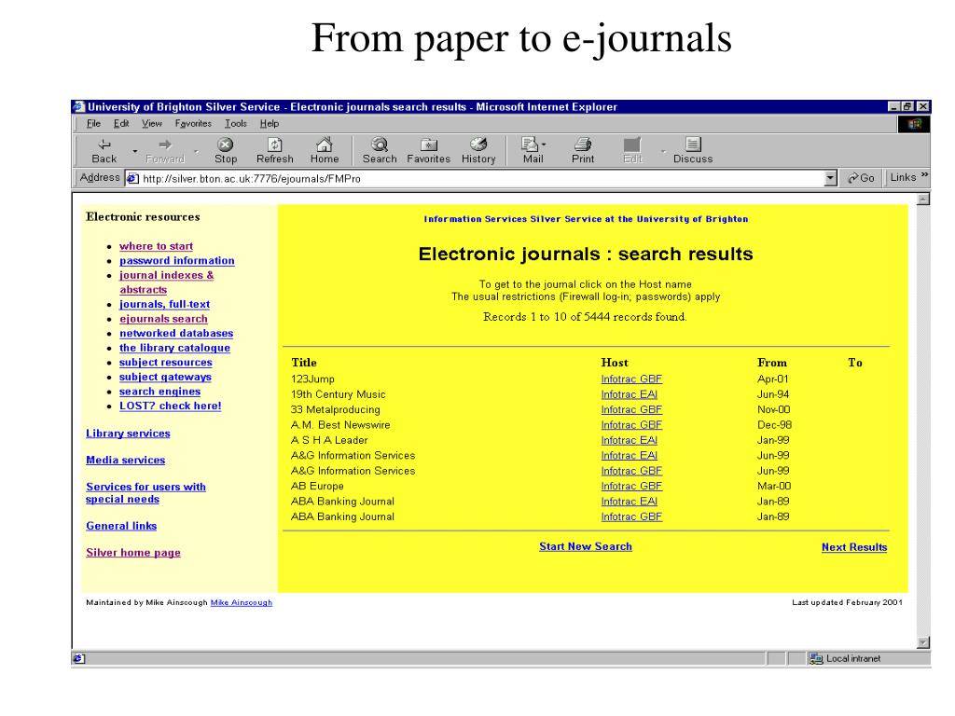
Task: Print the page
Action: [x=583, y=150]
